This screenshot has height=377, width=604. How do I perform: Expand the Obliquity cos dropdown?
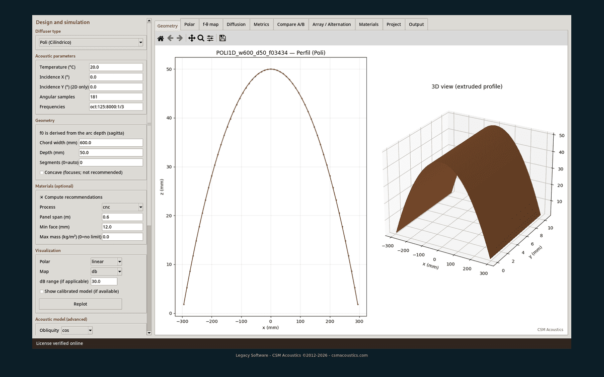click(x=77, y=330)
